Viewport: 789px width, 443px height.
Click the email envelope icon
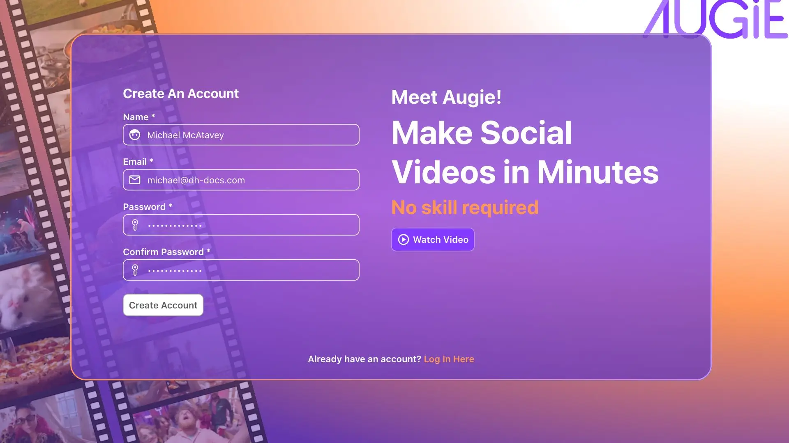[134, 180]
